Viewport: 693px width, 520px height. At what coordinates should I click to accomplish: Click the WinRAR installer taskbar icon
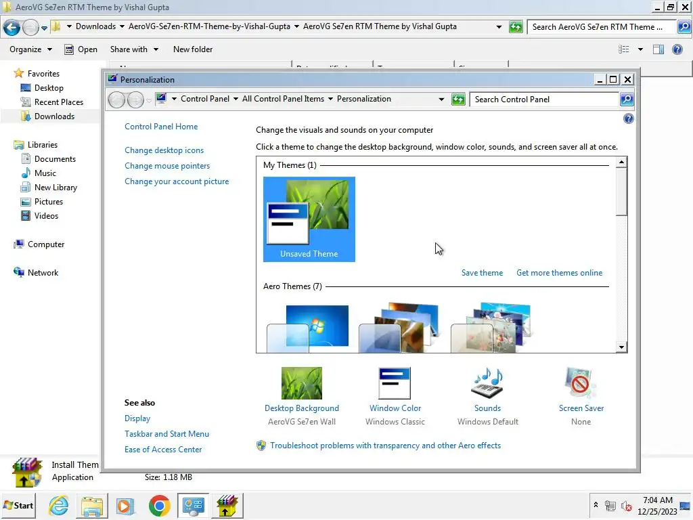227,505
